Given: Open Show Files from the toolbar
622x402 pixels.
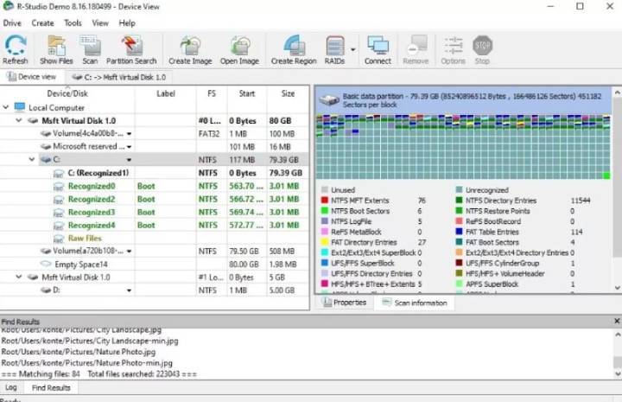Looking at the screenshot, I should click(56, 49).
